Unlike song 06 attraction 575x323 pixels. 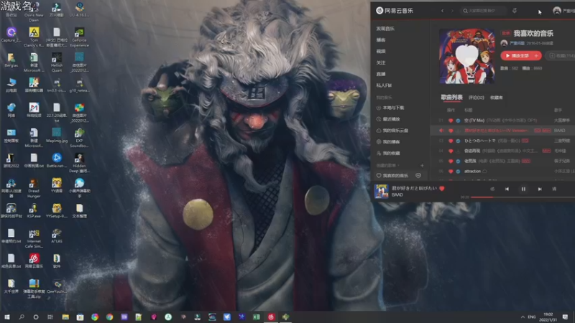(x=451, y=172)
